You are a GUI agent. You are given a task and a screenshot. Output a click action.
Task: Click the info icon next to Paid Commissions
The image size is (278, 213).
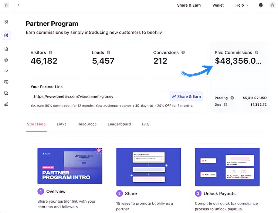click(x=257, y=52)
